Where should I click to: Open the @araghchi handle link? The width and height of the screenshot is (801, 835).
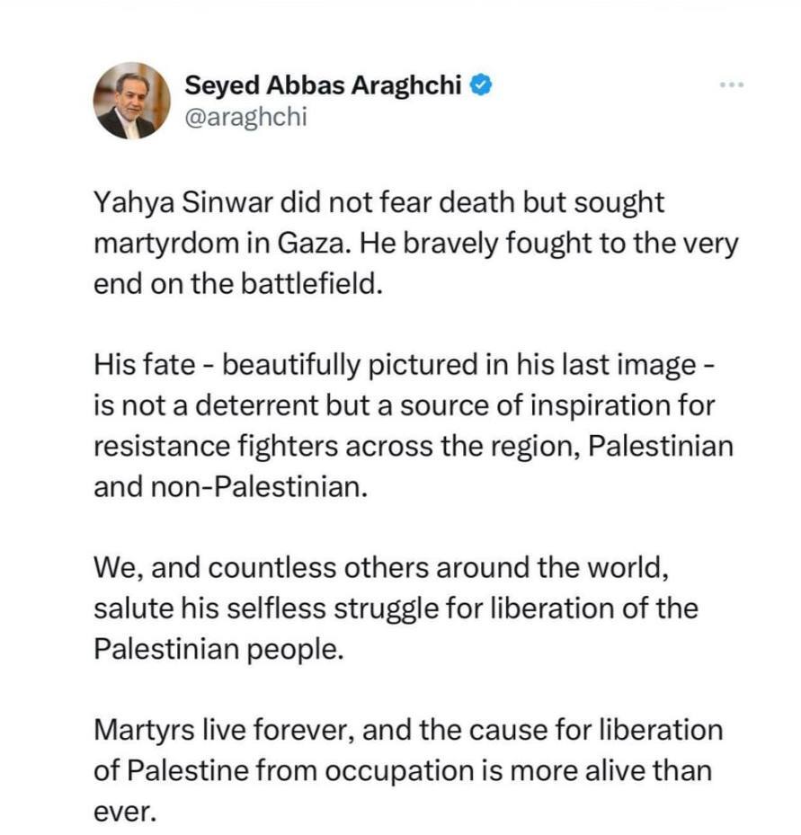246,117
